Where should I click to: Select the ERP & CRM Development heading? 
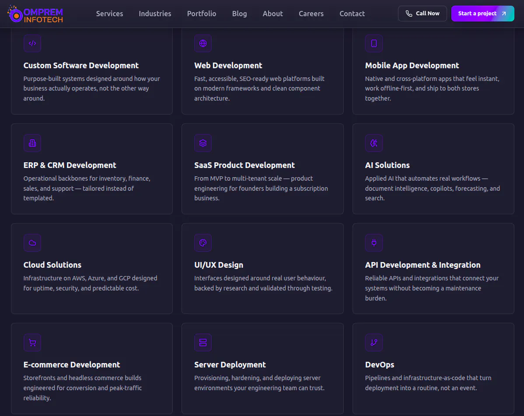point(70,165)
